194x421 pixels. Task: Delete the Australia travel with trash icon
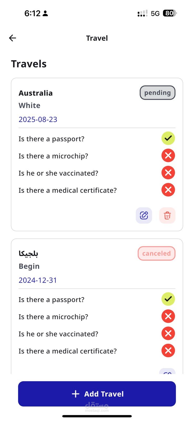[167, 215]
